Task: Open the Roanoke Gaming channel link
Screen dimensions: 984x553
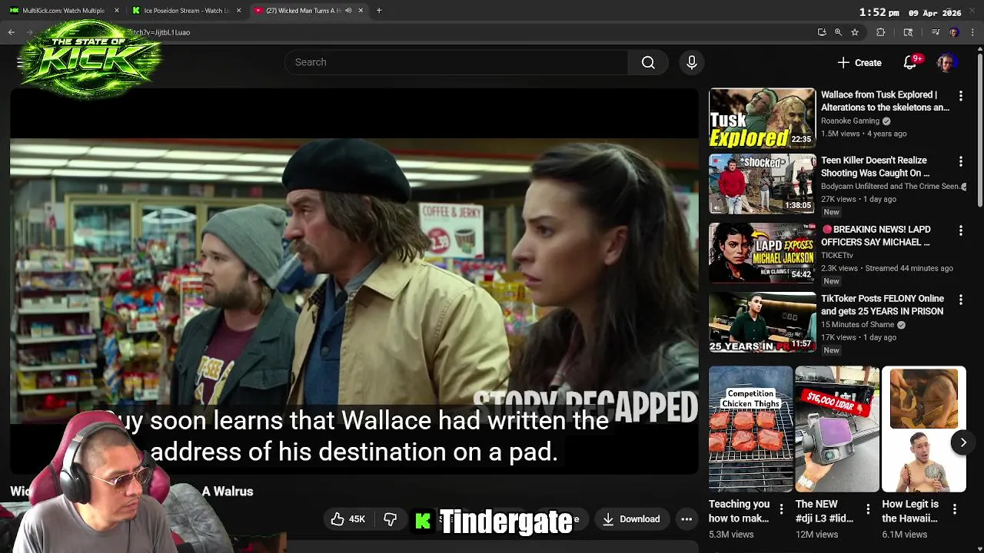Action: tap(850, 121)
